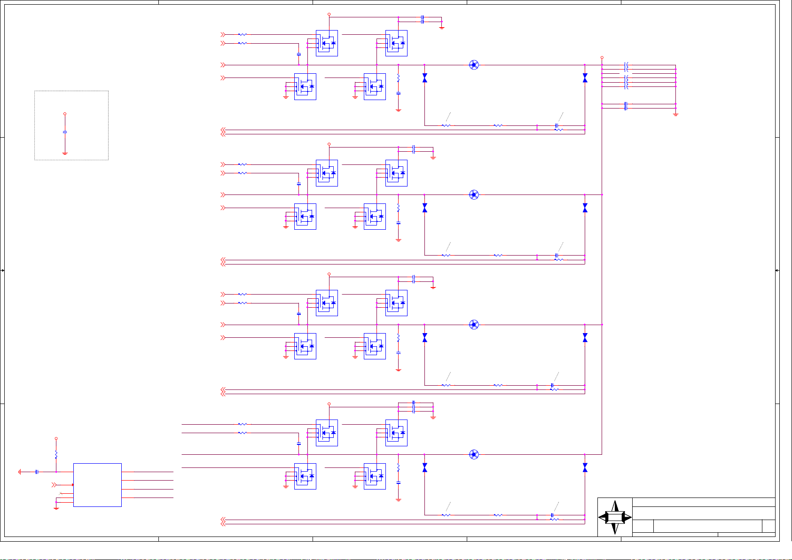The width and height of the screenshot is (792, 560).
Task: Select the inductor symbol on the third phase
Action: pos(474,325)
